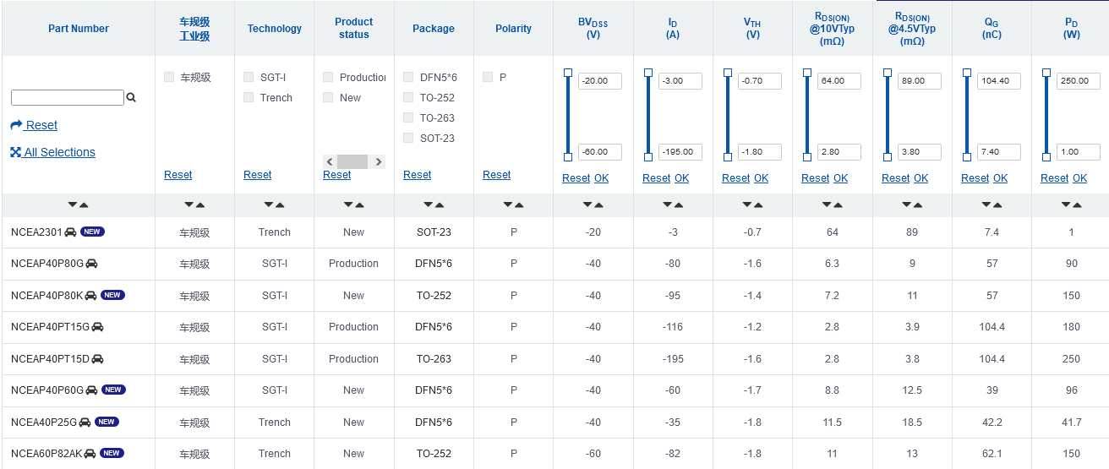The height and width of the screenshot is (469, 1109).
Task: Click the NEW badge beside NCEAP40P80K
Action: 112,295
